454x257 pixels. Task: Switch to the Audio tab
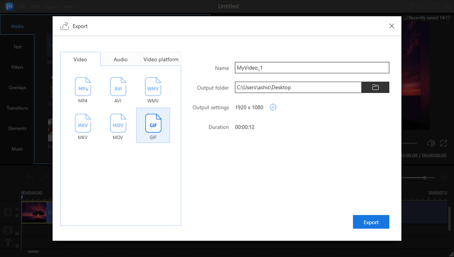[120, 59]
